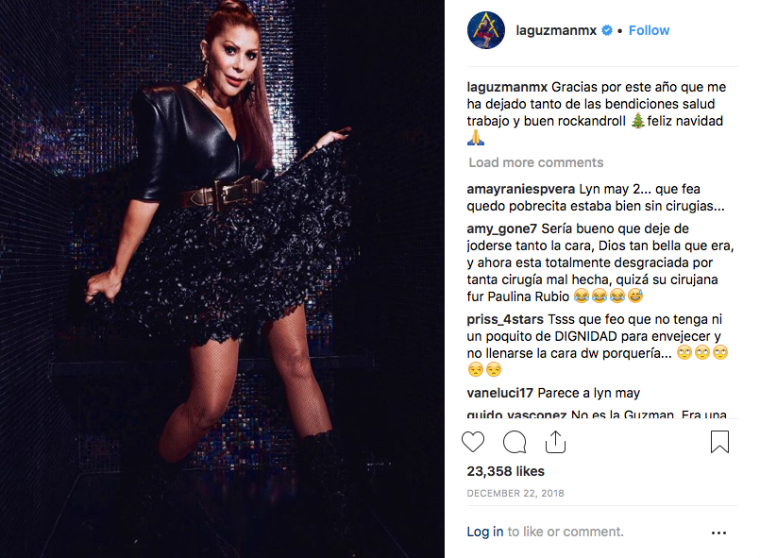This screenshot has height=558, width=760.
Task: Open the laguzmanmx username in caption
Action: tap(507, 87)
